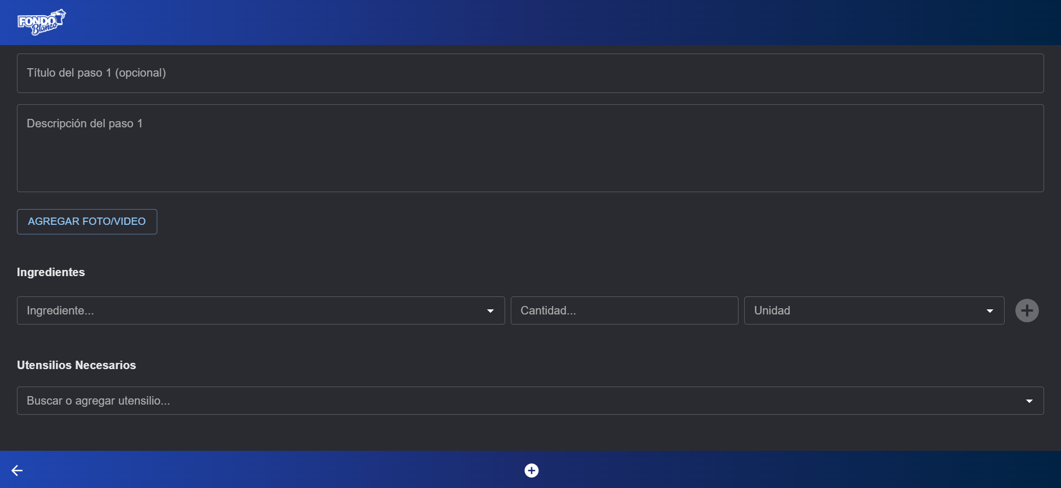Add a new step with bottom plus icon
The height and width of the screenshot is (488, 1061).
pos(532,471)
